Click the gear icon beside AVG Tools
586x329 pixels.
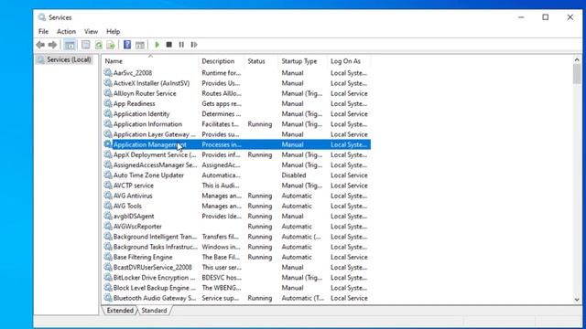(x=108, y=206)
